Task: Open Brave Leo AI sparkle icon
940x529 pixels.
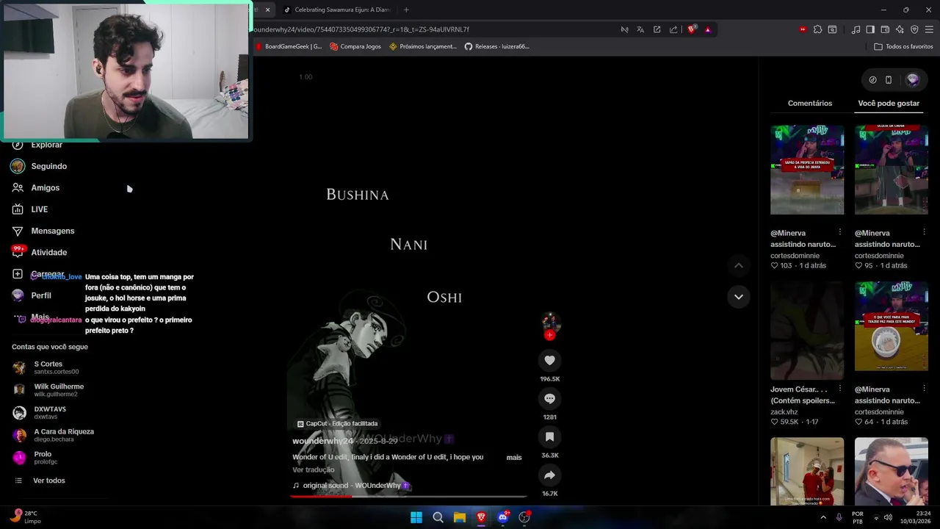Action: tap(900, 29)
